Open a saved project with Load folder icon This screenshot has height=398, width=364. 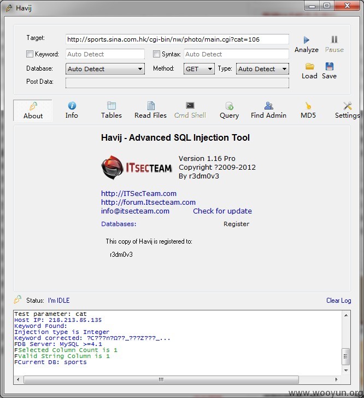309,66
